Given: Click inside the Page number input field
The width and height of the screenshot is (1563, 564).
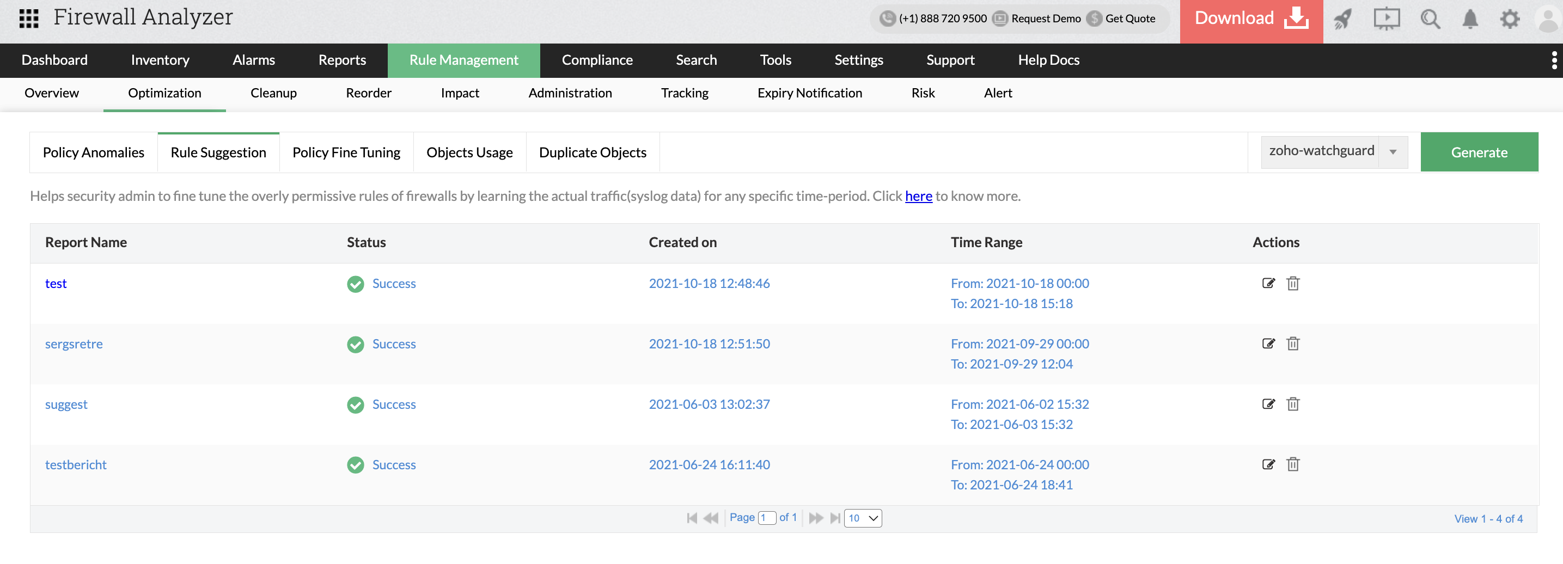Looking at the screenshot, I should point(766,518).
